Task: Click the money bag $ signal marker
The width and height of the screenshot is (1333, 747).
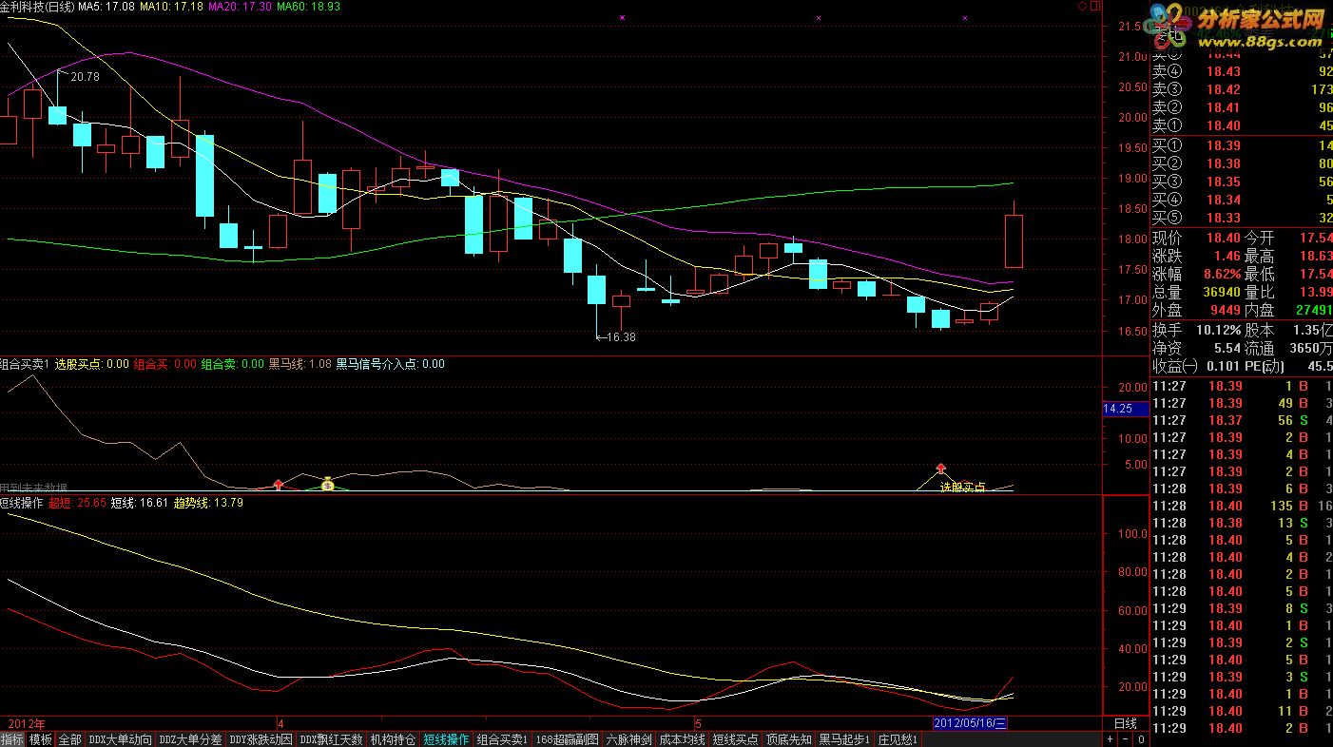Action: tap(327, 484)
